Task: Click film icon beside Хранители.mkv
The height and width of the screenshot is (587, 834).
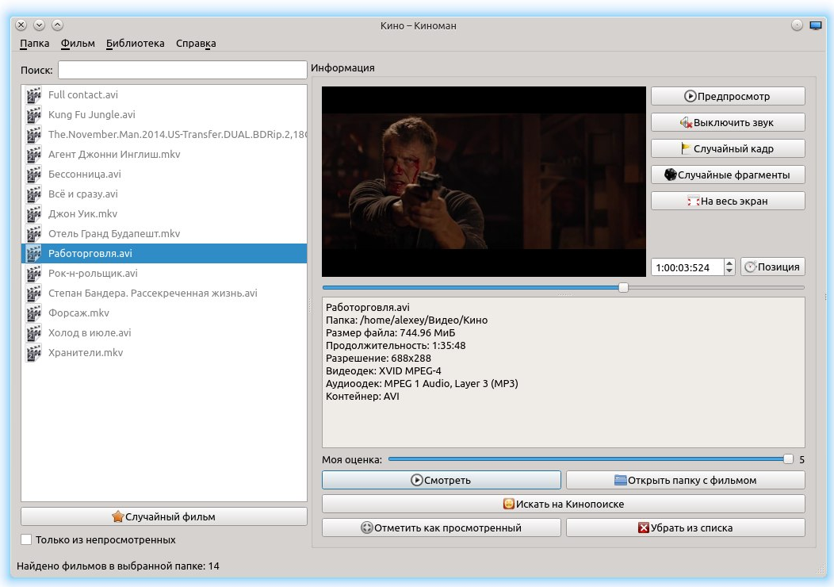Action: coord(33,352)
